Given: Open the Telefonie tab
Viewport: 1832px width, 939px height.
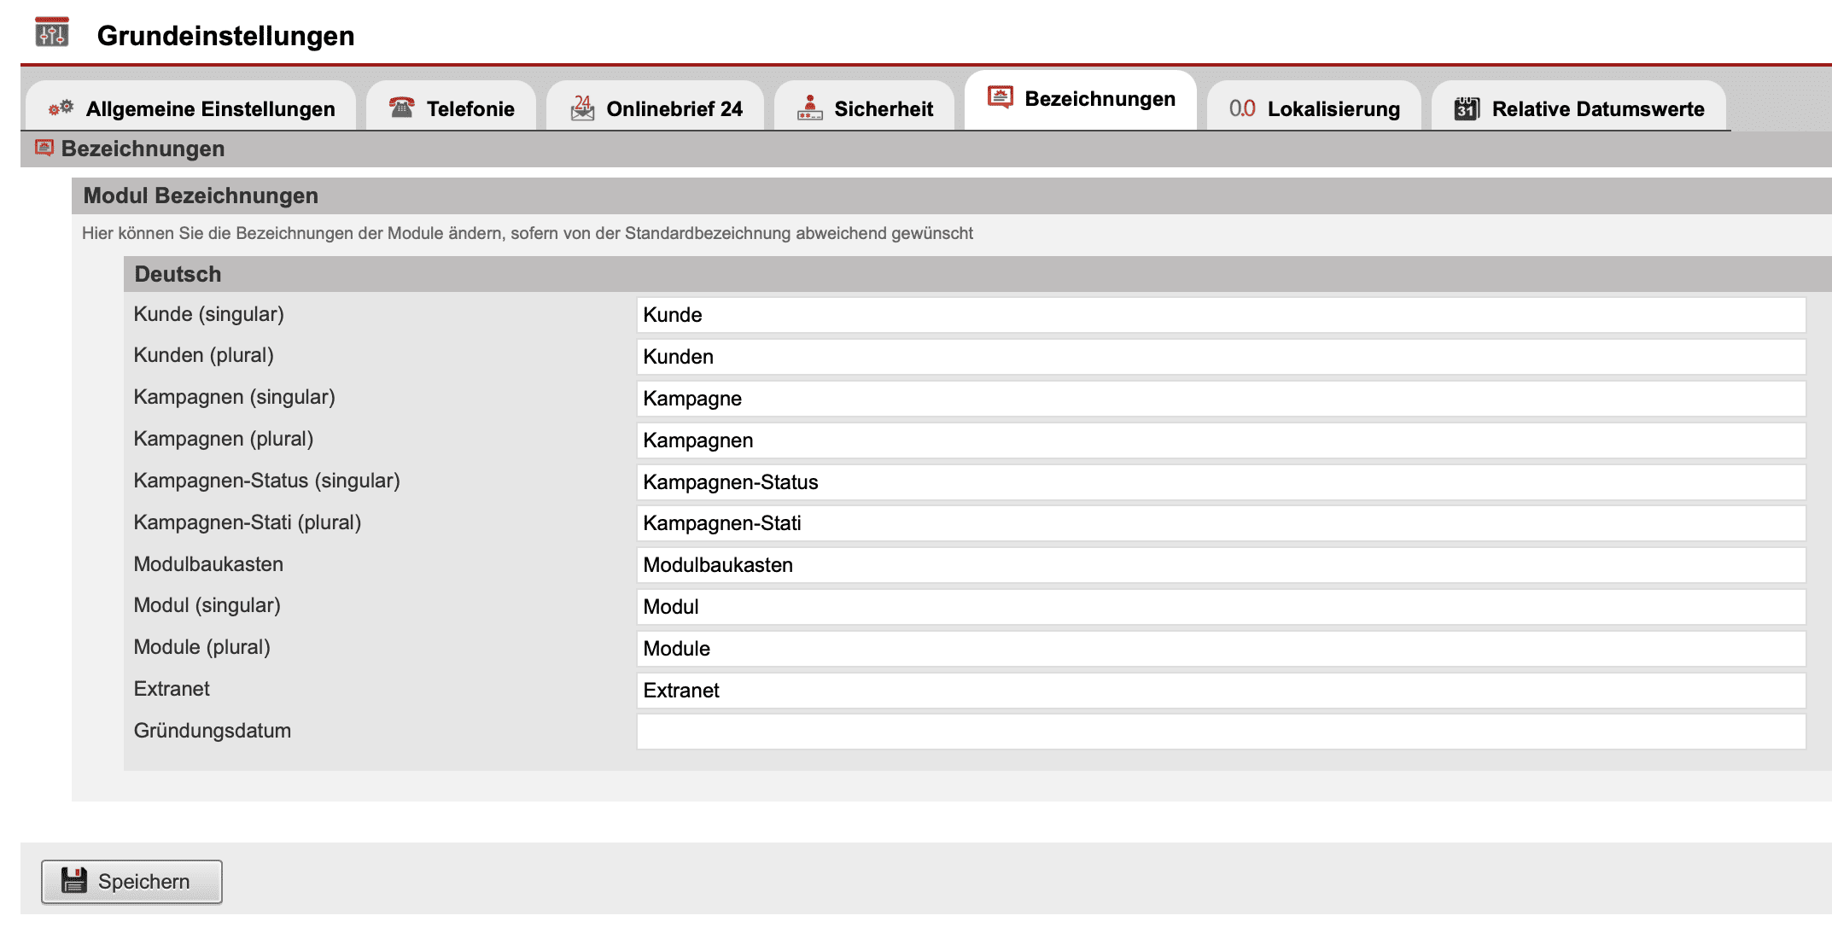Looking at the screenshot, I should coord(470,108).
